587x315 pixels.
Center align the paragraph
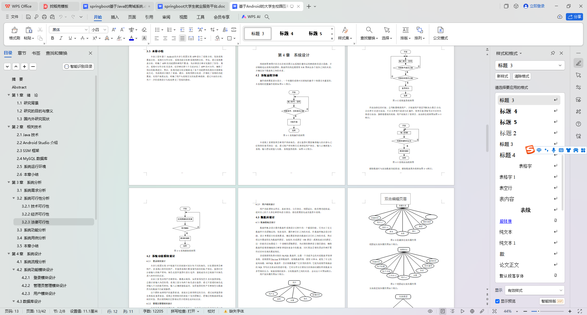(x=165, y=38)
